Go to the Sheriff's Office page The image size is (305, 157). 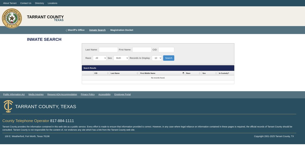[76, 30]
